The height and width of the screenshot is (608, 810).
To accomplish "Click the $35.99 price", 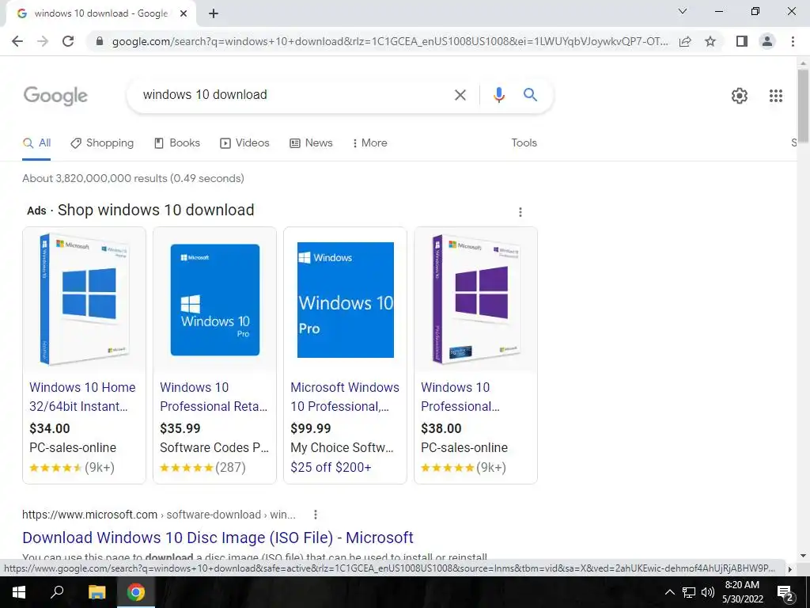I will (180, 428).
